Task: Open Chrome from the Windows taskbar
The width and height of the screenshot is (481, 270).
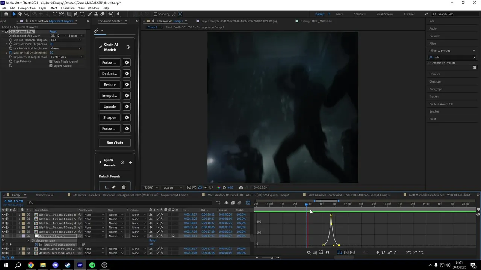Action: (x=31, y=265)
